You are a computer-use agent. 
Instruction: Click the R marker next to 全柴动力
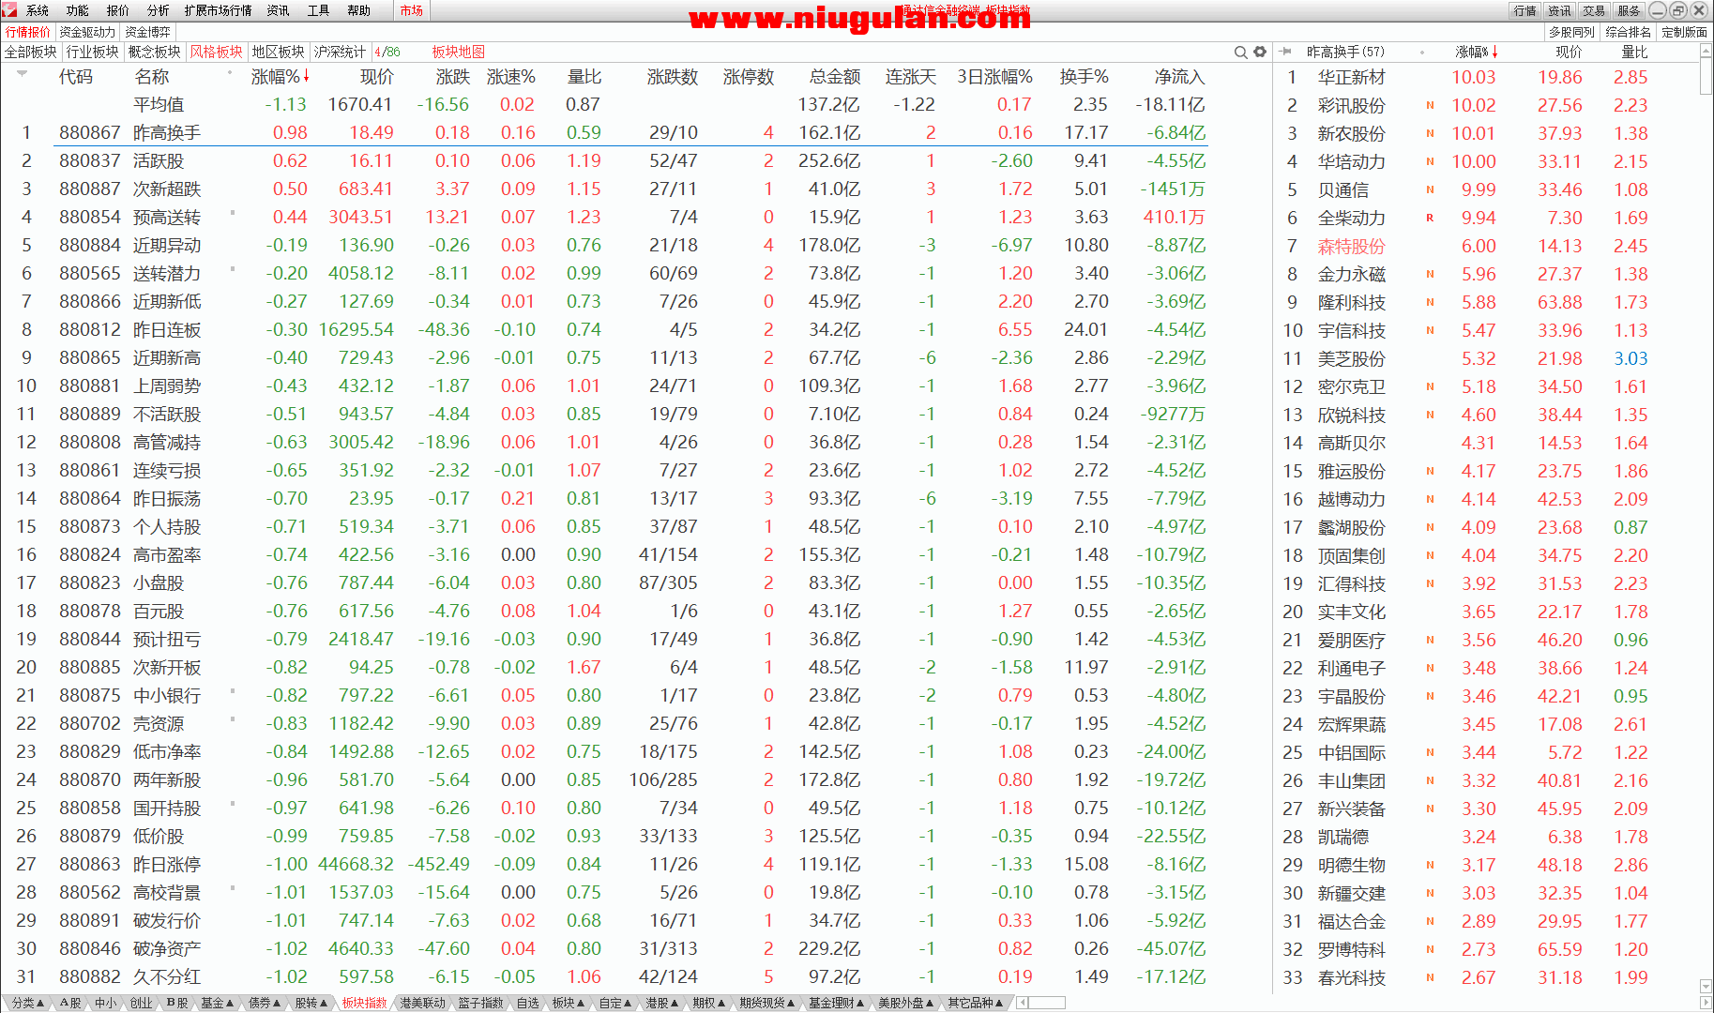pyautogui.click(x=1430, y=218)
